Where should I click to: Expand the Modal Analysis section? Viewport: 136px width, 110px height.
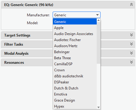(131, 53)
